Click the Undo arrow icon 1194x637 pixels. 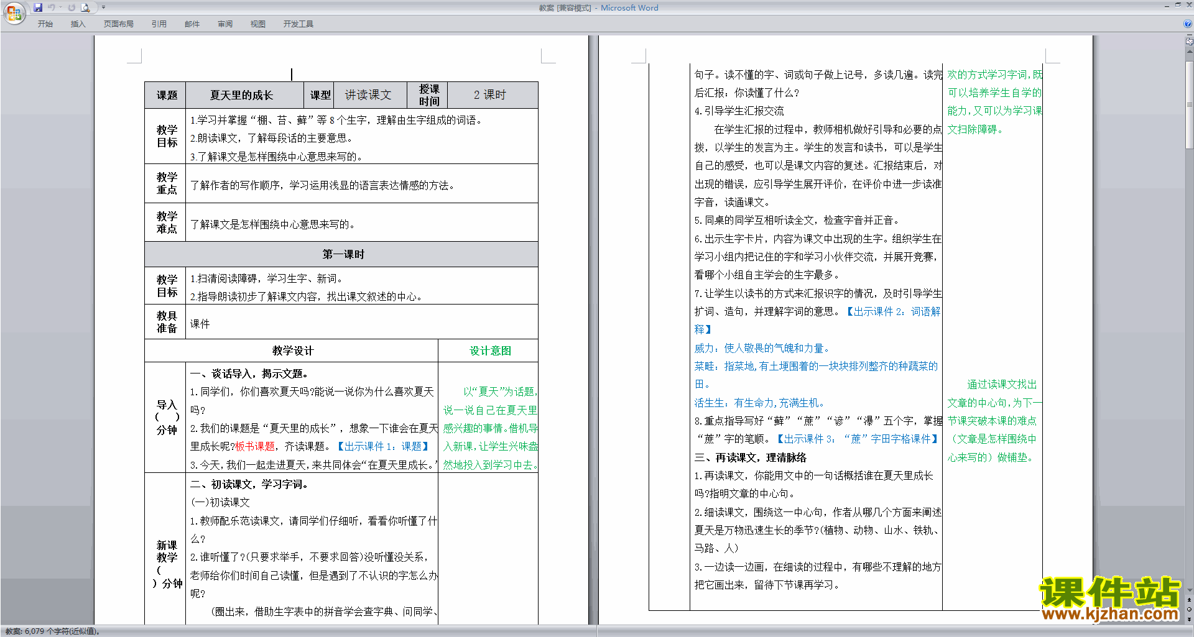coord(51,7)
